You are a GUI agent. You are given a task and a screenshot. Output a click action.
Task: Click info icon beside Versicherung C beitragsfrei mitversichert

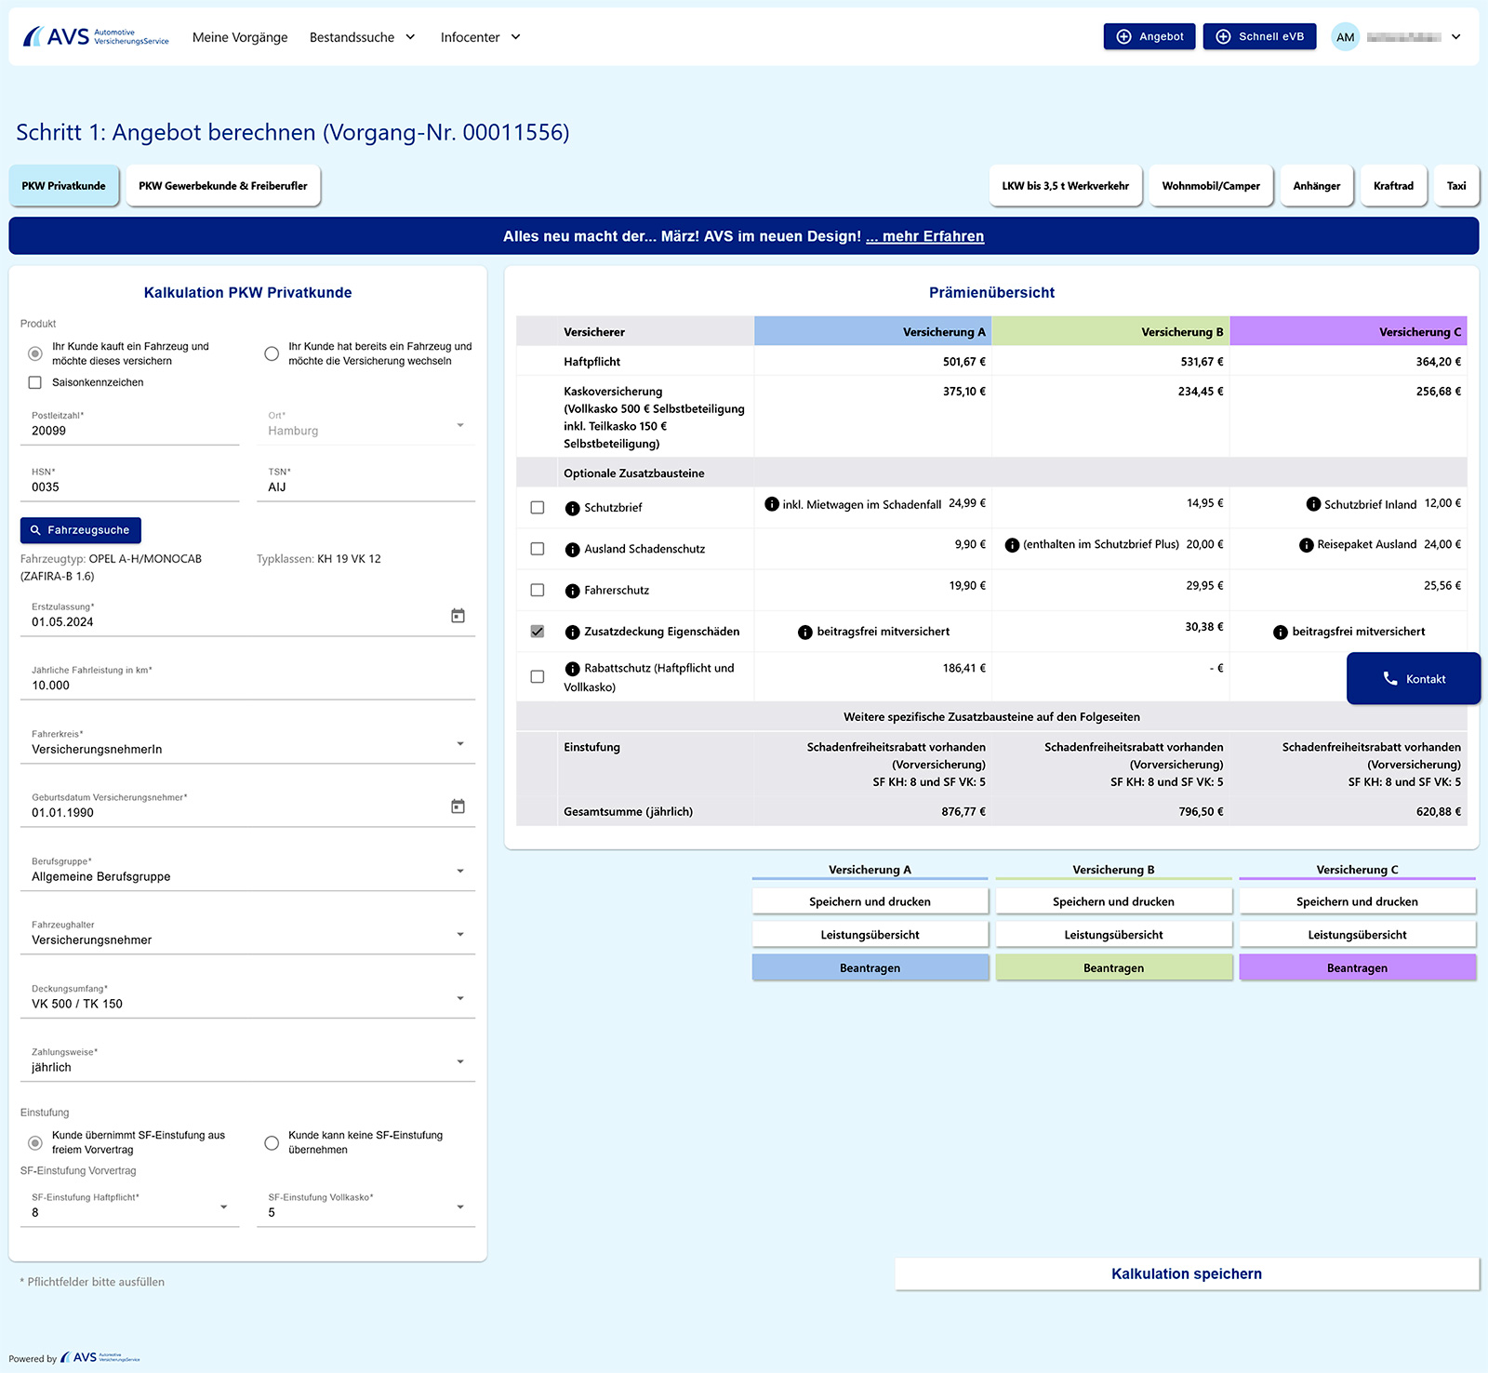(x=1281, y=633)
